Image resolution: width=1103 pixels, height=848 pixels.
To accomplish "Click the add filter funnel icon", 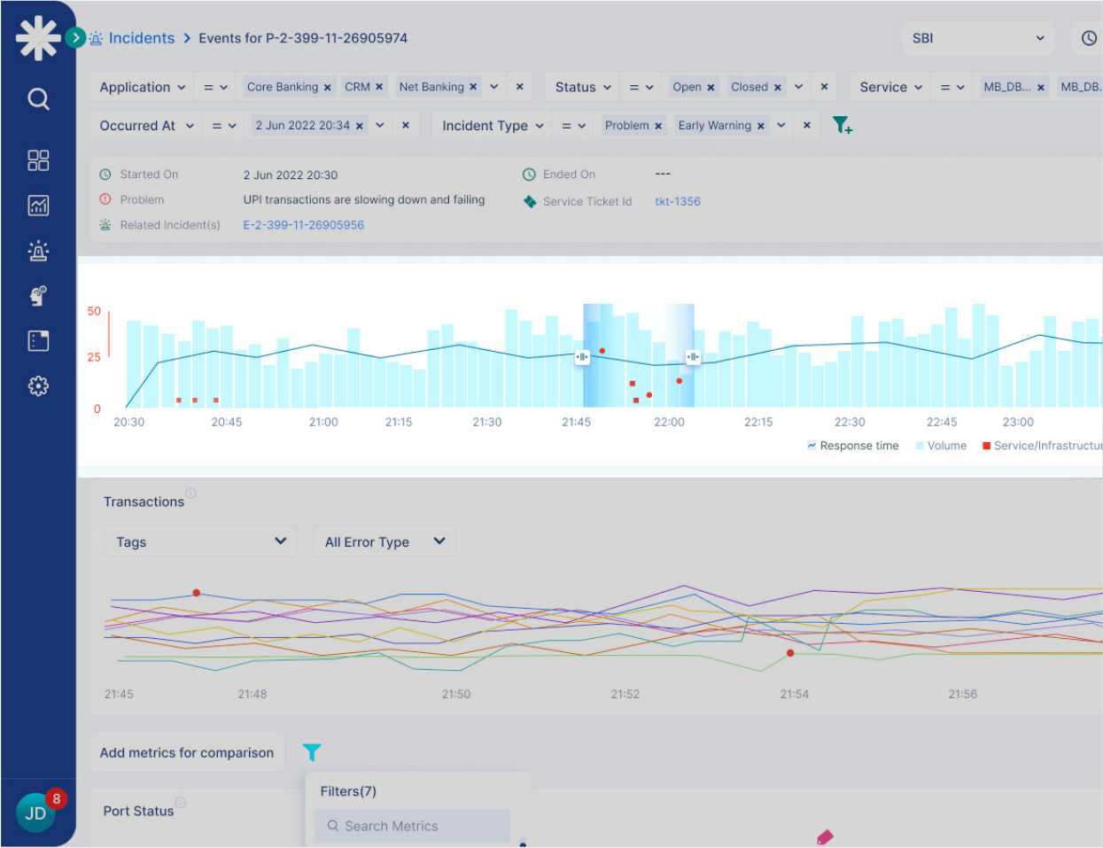I will 842,126.
